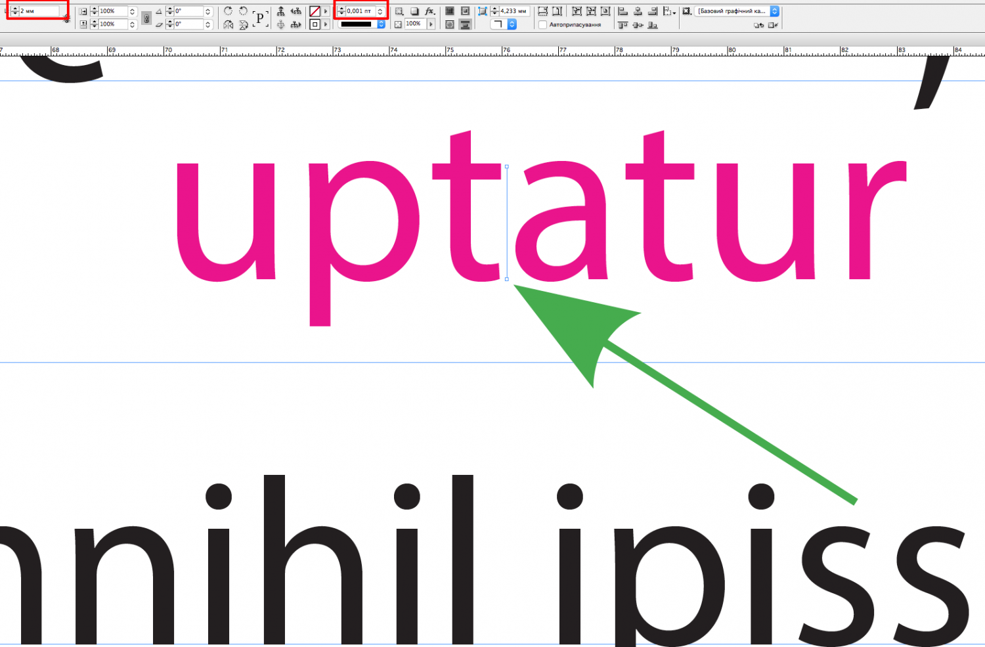Select the no text wrap icon
The width and height of the screenshot is (985, 647).
(450, 11)
